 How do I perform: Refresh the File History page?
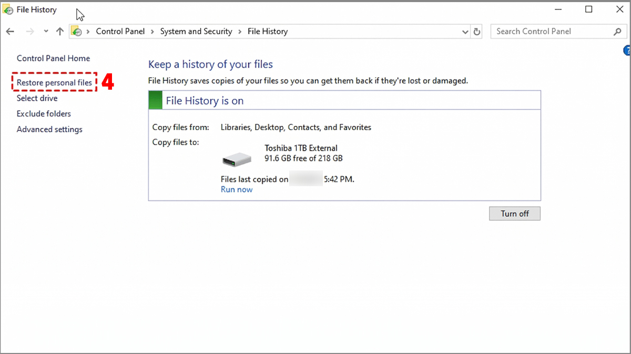476,31
